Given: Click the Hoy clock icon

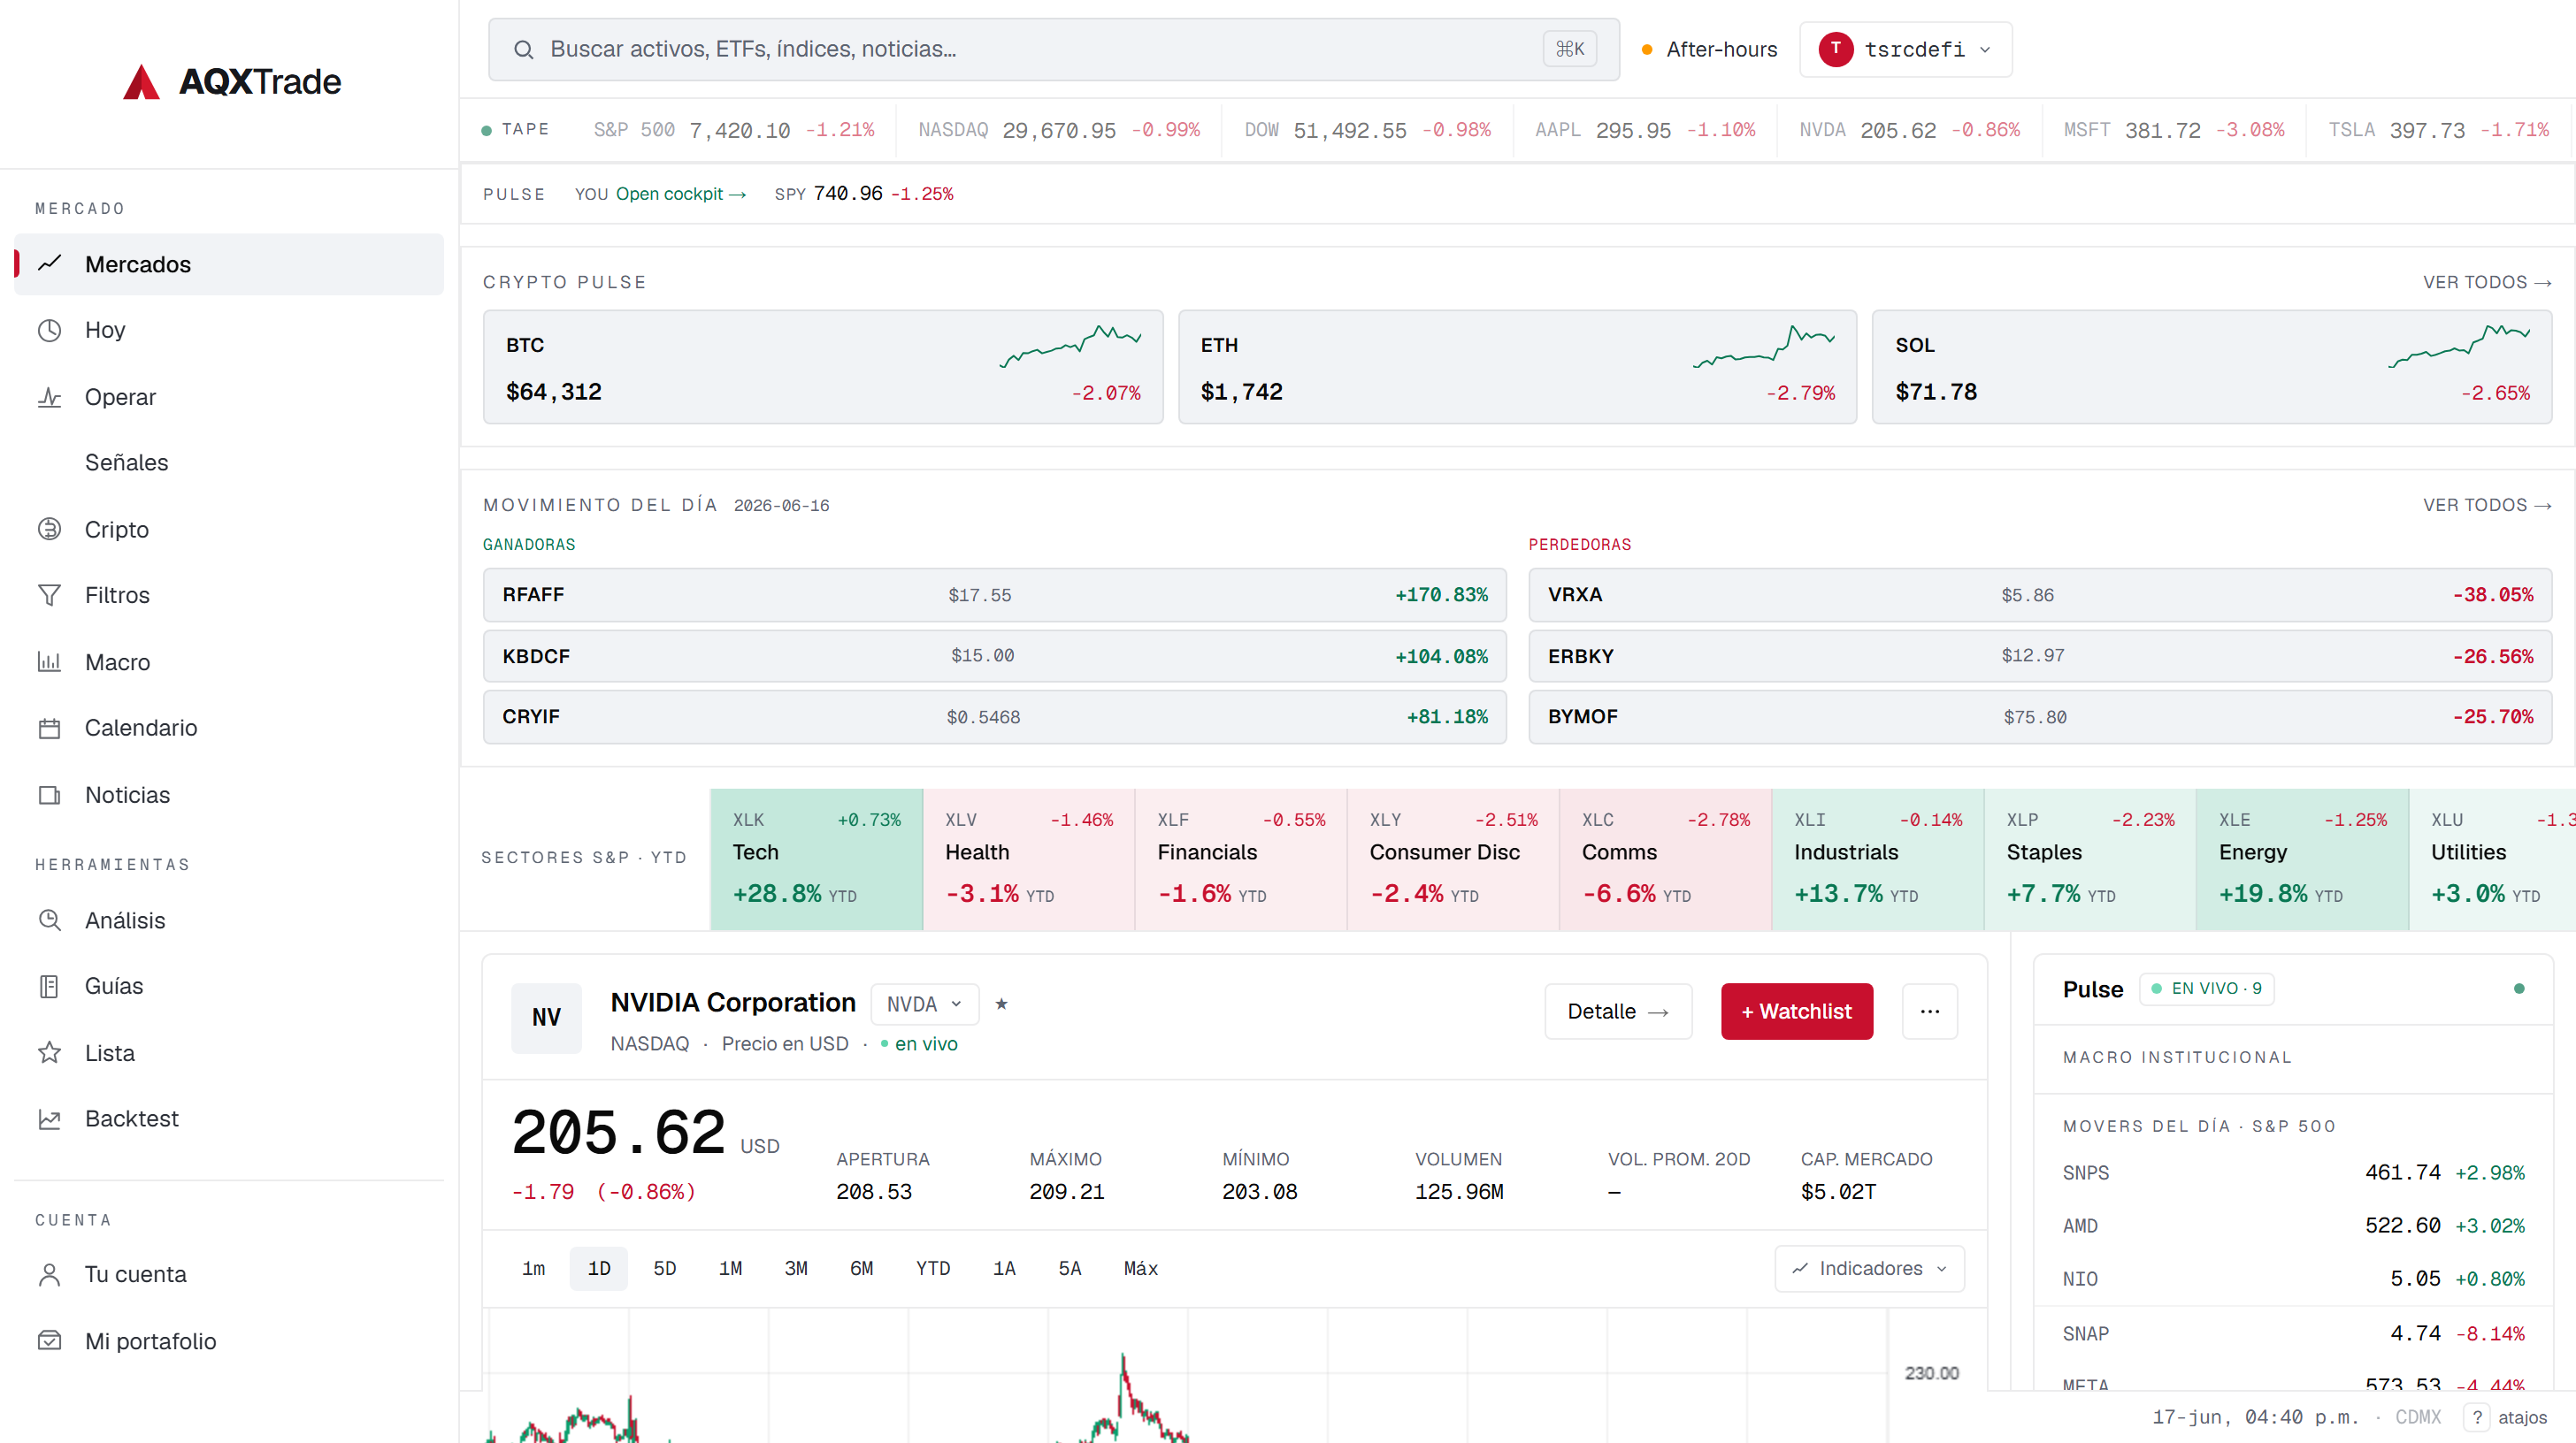Looking at the screenshot, I should [49, 330].
